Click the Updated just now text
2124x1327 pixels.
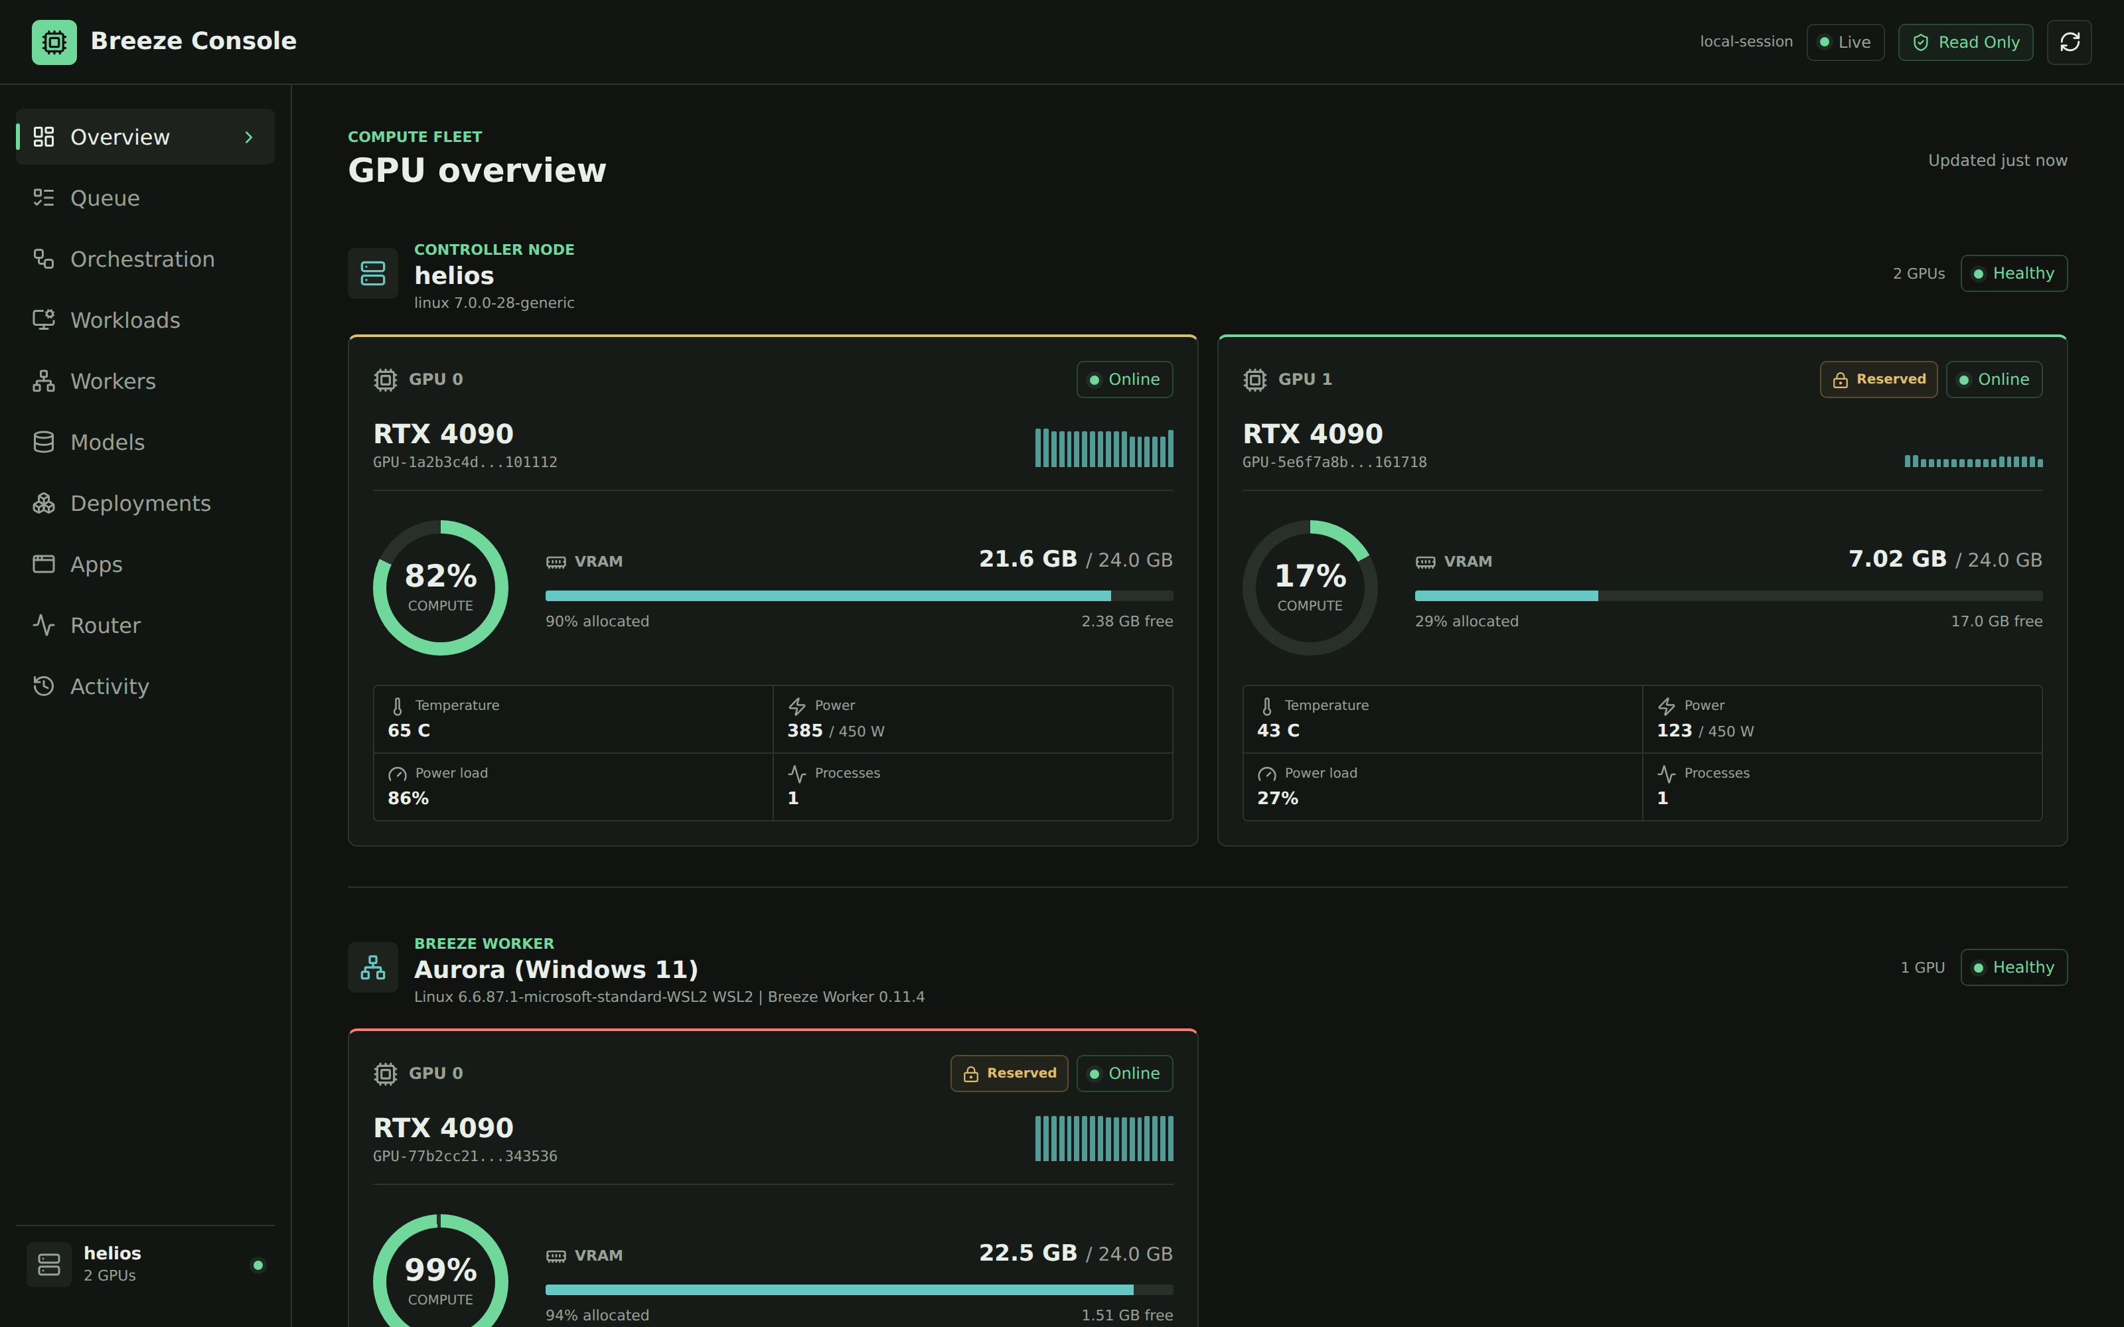click(1998, 161)
